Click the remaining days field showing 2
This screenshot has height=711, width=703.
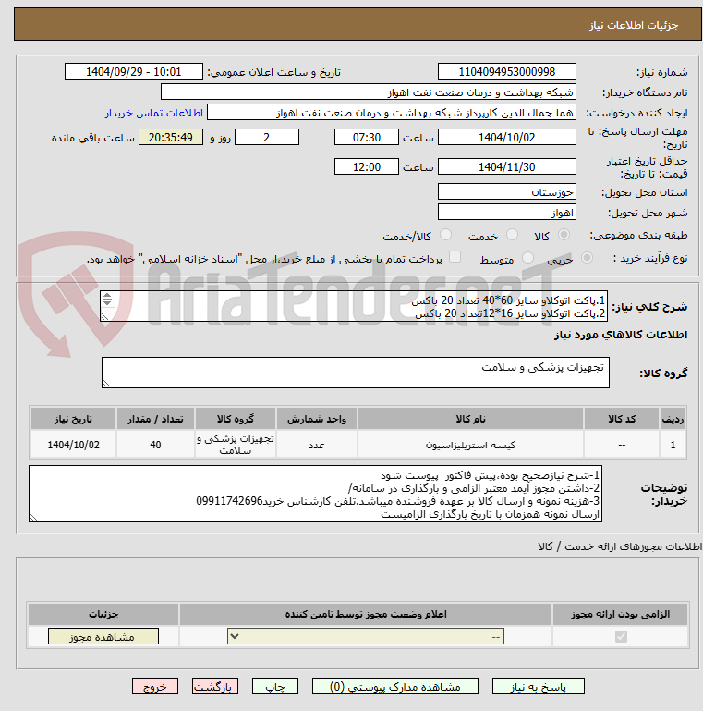pyautogui.click(x=266, y=138)
